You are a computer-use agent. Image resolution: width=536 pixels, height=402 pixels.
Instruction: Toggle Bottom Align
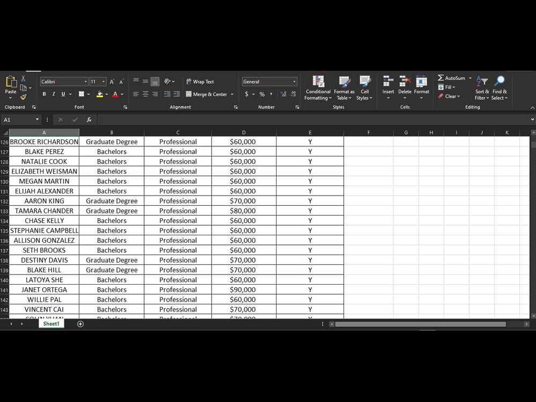[155, 81]
